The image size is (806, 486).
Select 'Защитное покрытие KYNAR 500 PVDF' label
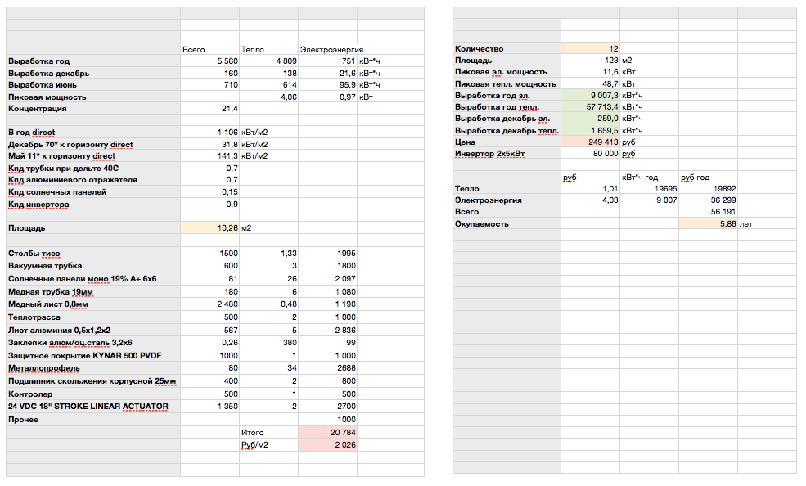85,356
